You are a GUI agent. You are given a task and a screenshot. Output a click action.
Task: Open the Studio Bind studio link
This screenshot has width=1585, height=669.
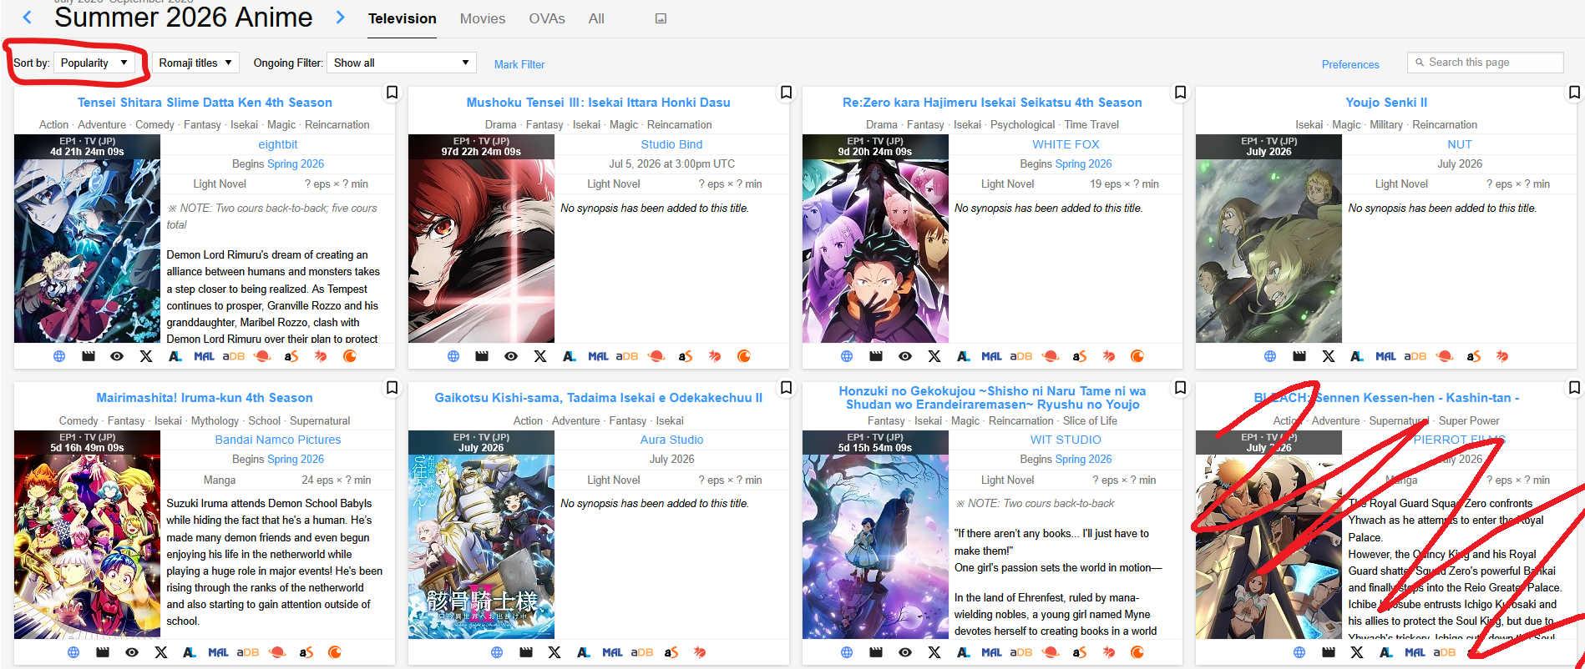[x=671, y=144]
